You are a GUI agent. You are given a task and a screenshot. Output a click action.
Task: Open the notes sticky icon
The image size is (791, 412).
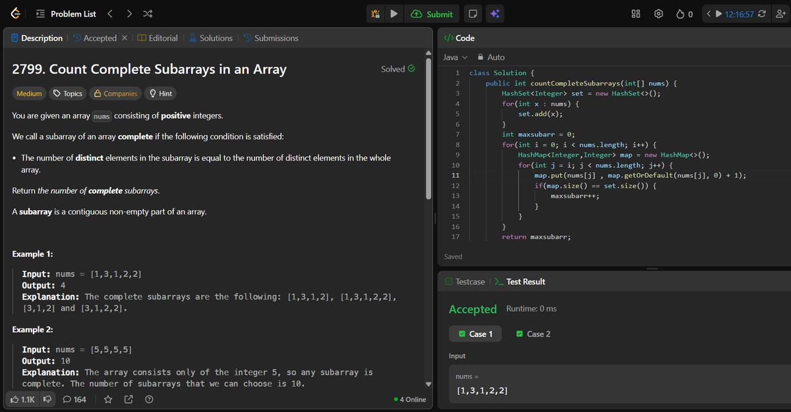point(472,14)
